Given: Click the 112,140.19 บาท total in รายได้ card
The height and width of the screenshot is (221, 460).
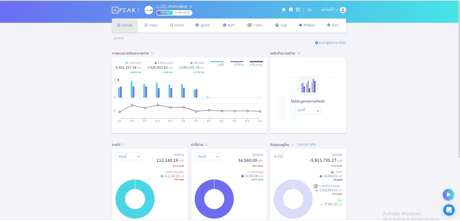Looking at the screenshot, I should [170, 161].
